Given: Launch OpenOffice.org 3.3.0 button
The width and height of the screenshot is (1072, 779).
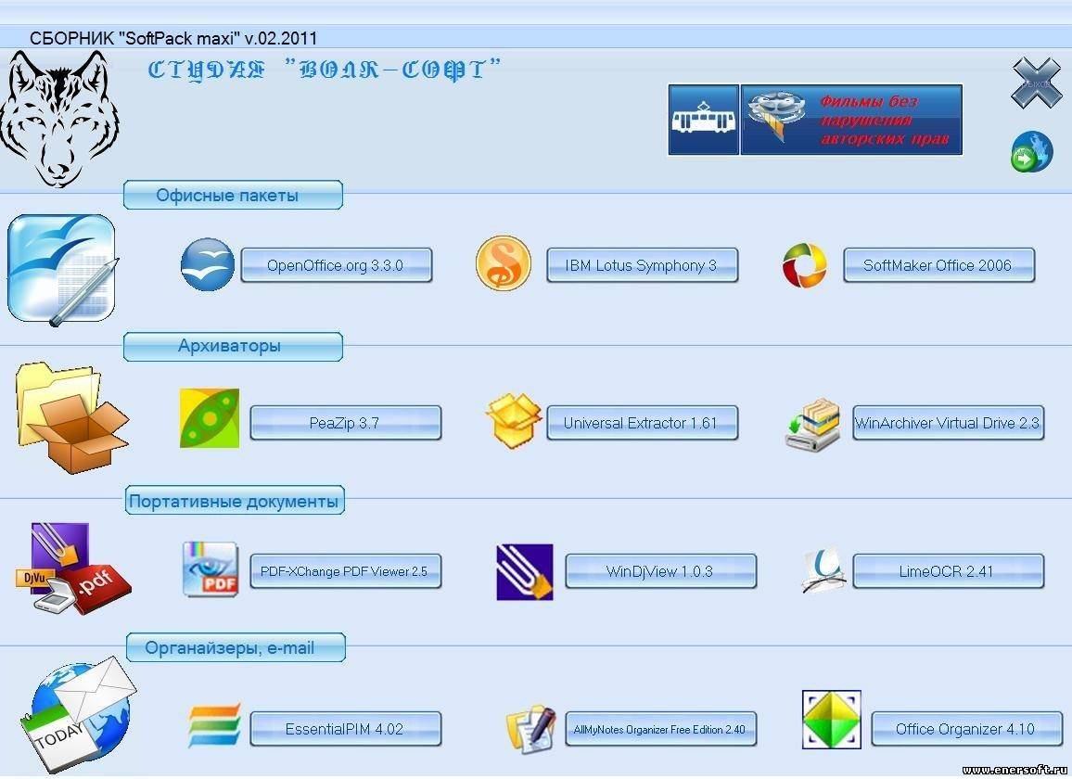Looking at the screenshot, I should pos(337,265).
